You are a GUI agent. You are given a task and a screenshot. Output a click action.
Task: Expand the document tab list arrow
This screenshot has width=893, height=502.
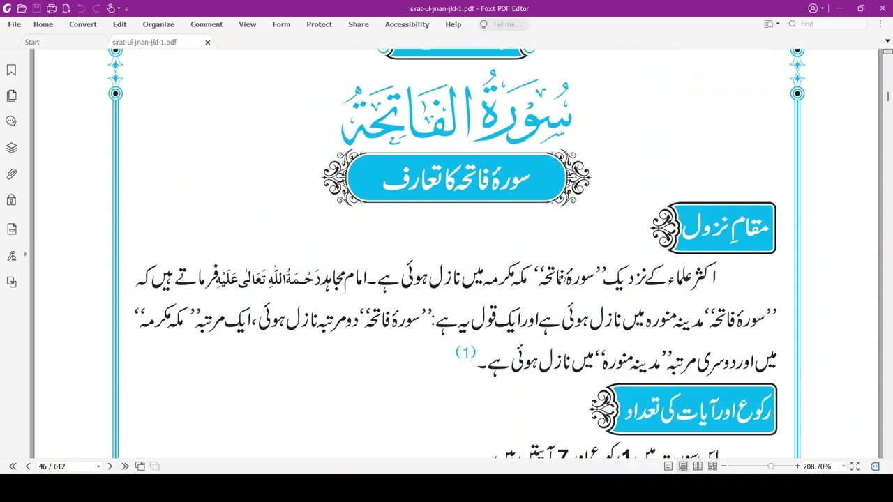888,41
